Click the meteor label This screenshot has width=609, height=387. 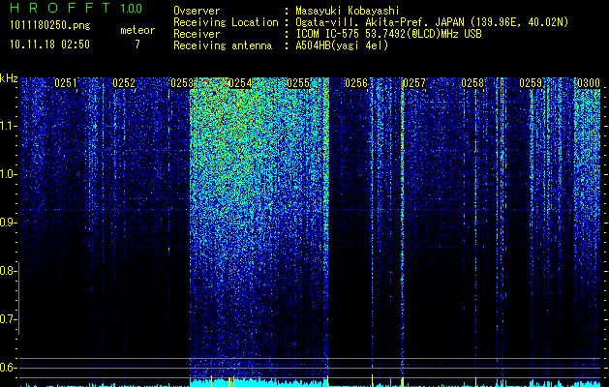[137, 30]
